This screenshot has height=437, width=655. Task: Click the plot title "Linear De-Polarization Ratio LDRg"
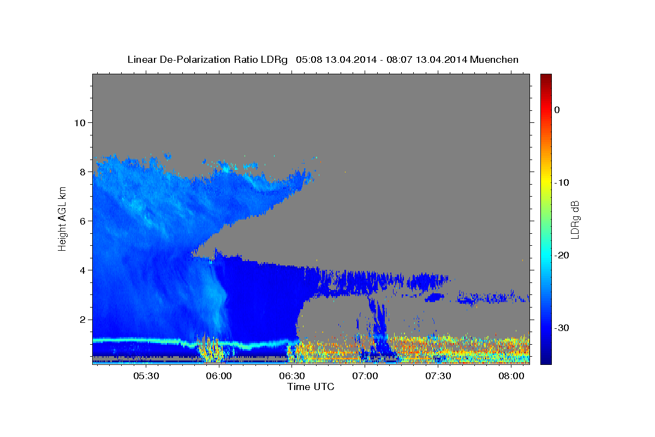[x=207, y=60]
